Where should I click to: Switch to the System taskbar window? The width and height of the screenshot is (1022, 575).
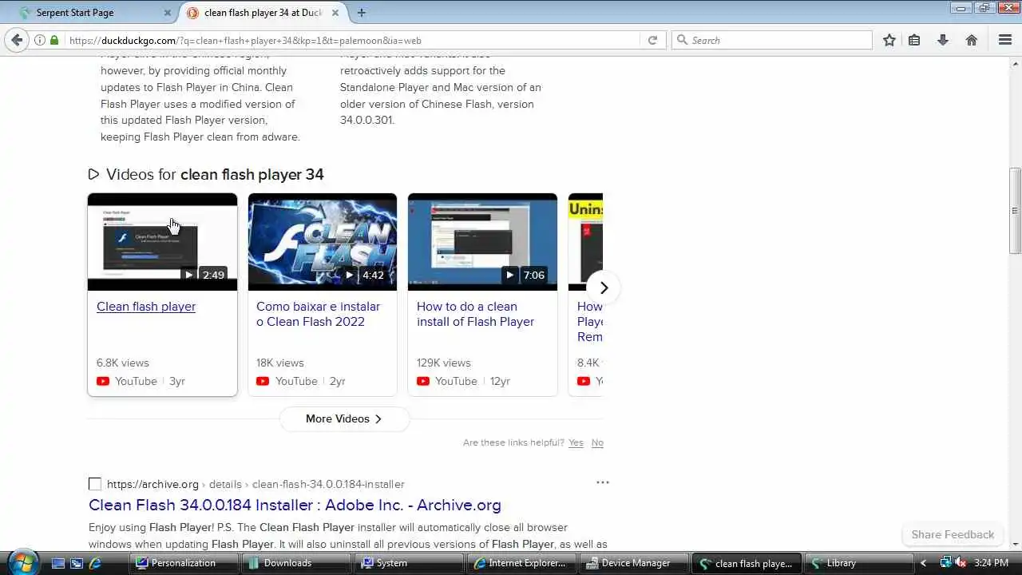(410, 563)
